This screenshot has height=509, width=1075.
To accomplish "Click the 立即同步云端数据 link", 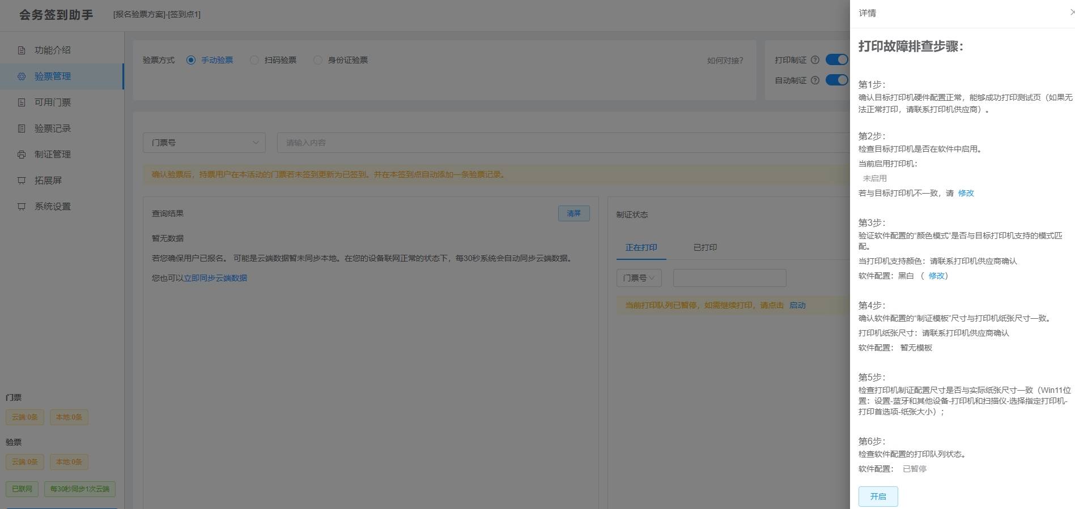I will (215, 278).
